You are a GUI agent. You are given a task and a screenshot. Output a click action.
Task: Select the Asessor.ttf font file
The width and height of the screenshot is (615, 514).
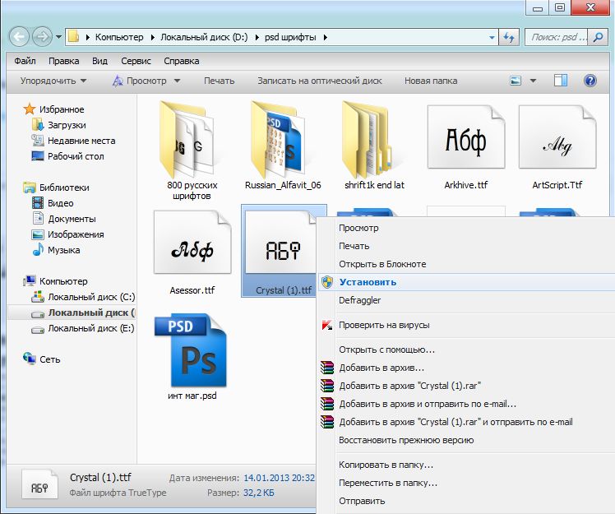[x=192, y=252]
